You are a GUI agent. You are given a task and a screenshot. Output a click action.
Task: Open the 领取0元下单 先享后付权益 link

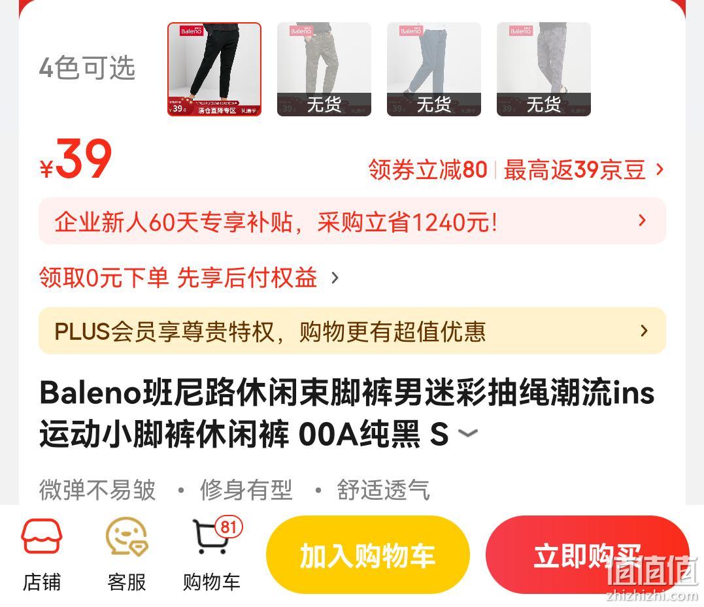point(188,277)
